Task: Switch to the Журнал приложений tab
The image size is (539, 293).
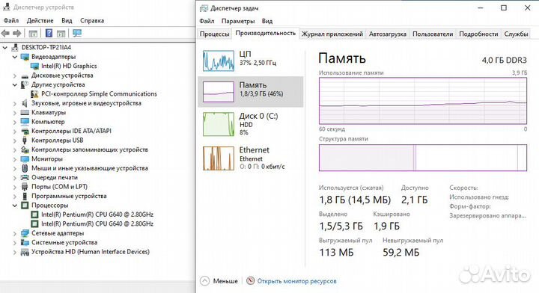Action: pyautogui.click(x=332, y=34)
